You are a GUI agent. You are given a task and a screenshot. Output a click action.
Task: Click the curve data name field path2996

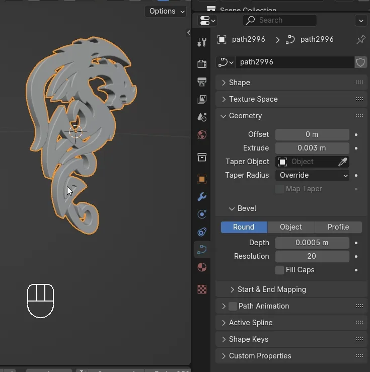point(295,62)
